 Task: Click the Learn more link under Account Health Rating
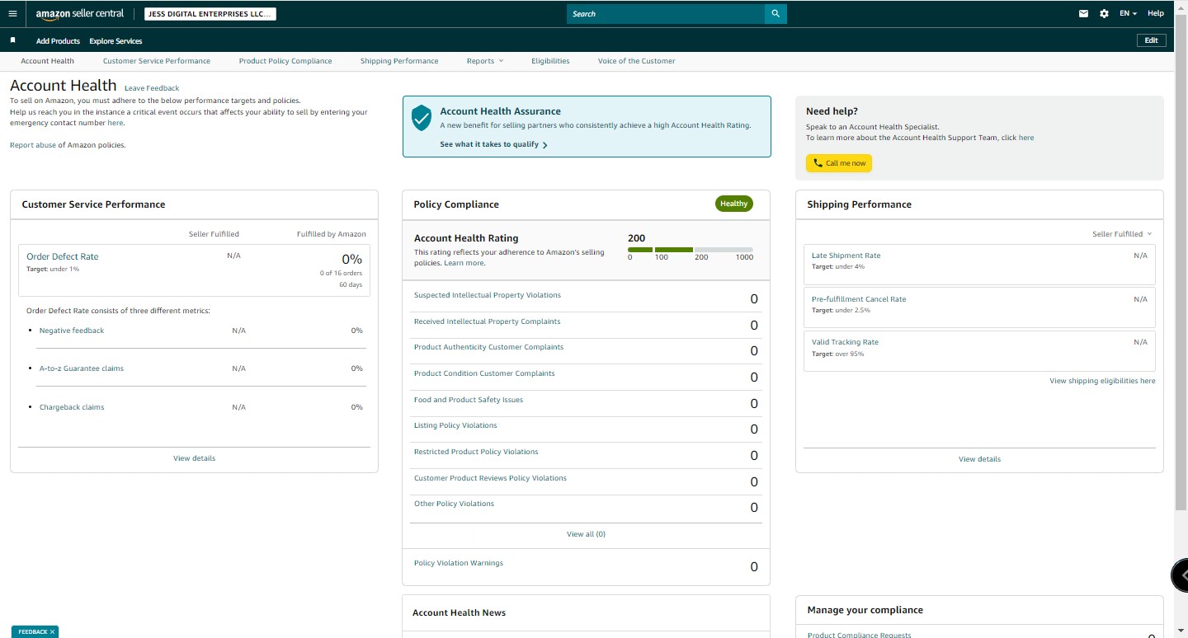[464, 263]
